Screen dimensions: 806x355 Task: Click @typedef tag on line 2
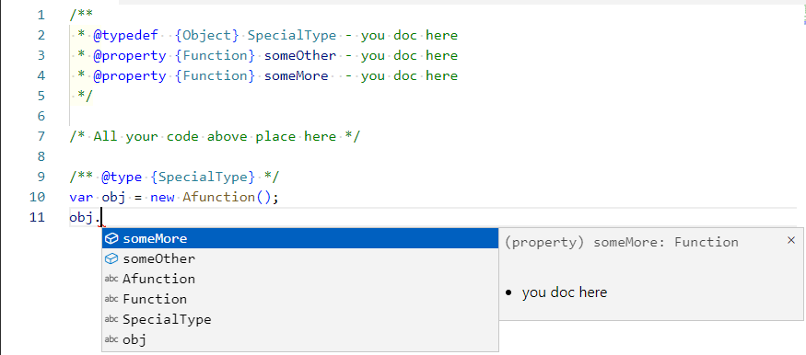click(126, 35)
